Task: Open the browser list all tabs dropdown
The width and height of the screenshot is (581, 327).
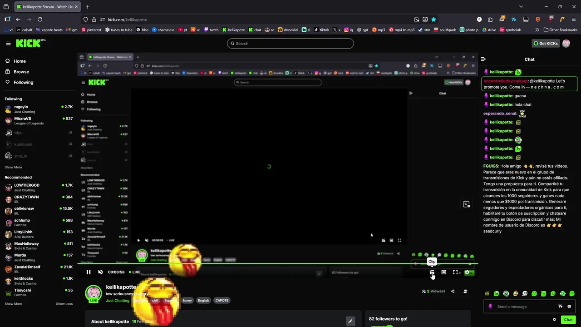Action: tap(521, 7)
